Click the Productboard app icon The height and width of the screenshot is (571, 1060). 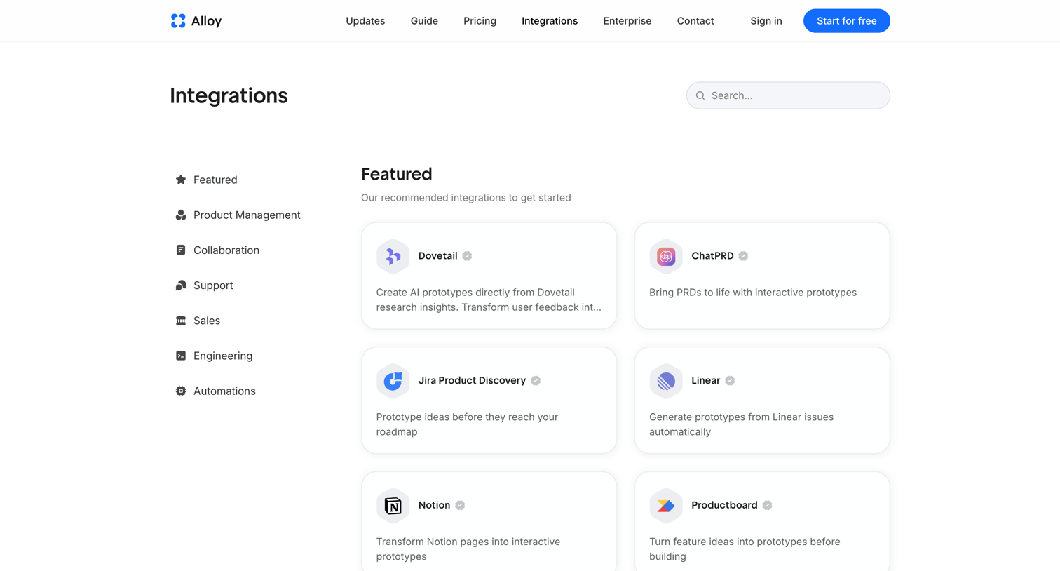(666, 506)
